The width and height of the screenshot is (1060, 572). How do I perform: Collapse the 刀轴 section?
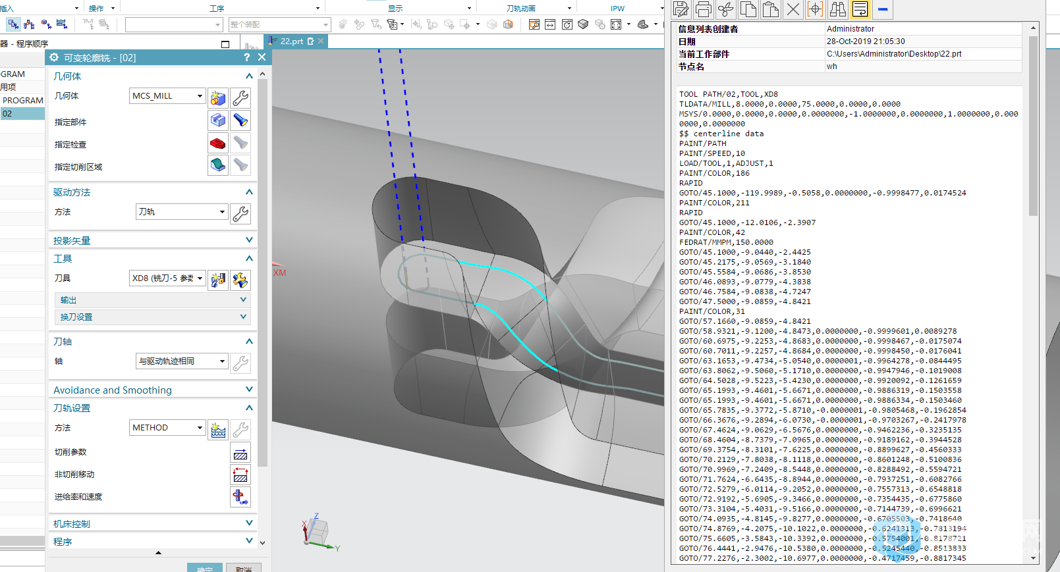[249, 342]
